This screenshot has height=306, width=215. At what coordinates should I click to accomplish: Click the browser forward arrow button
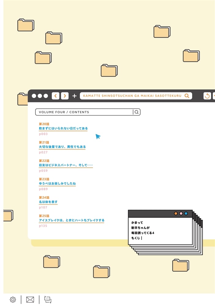coord(65,96)
